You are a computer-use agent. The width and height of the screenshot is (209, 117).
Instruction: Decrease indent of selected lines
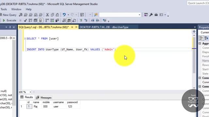coord(93,20)
